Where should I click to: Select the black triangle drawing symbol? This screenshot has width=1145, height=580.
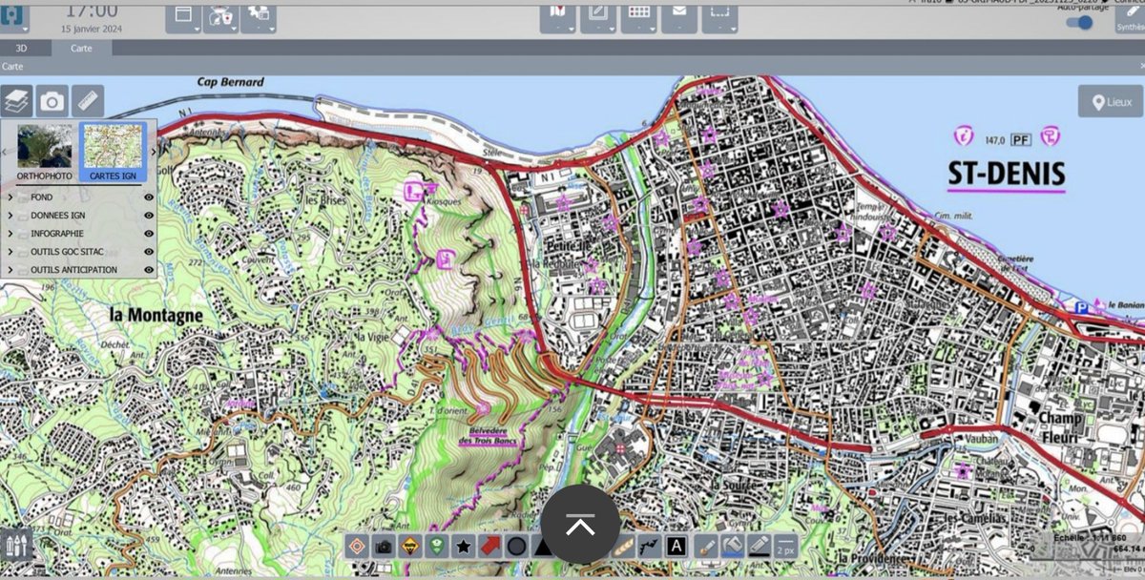coord(545,547)
